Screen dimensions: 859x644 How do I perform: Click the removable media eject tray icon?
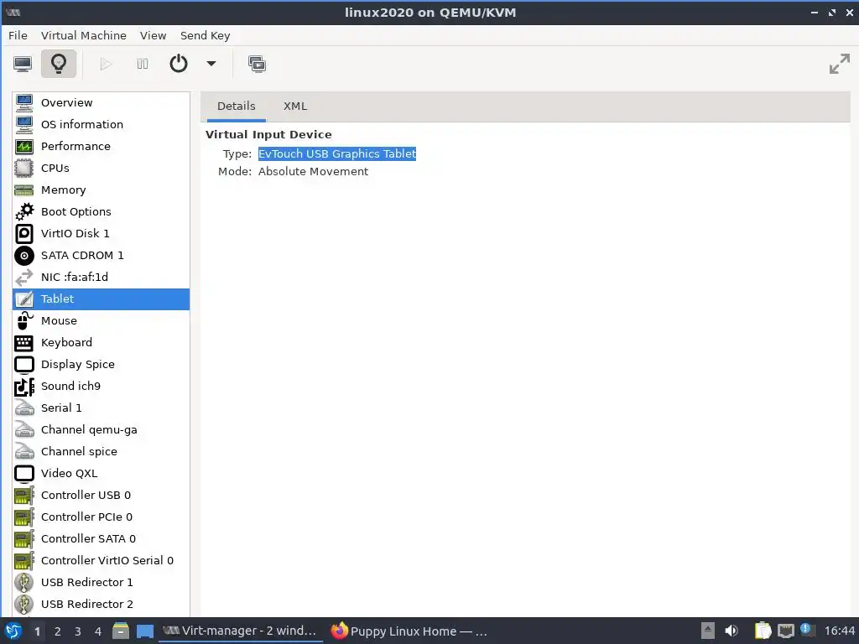[x=708, y=631]
